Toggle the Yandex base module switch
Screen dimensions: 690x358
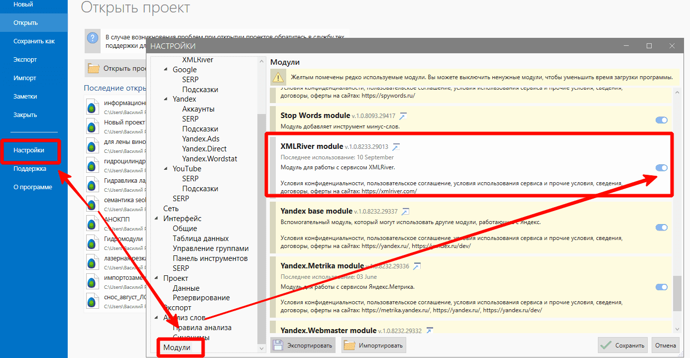tap(662, 228)
